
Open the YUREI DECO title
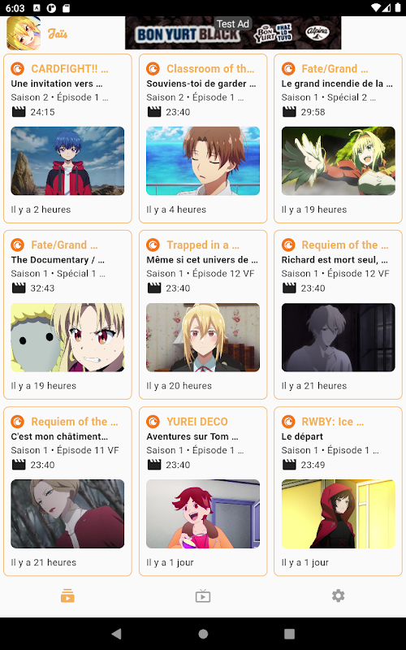197,422
